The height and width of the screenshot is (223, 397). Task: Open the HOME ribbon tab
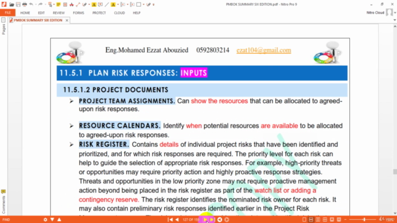point(25,13)
